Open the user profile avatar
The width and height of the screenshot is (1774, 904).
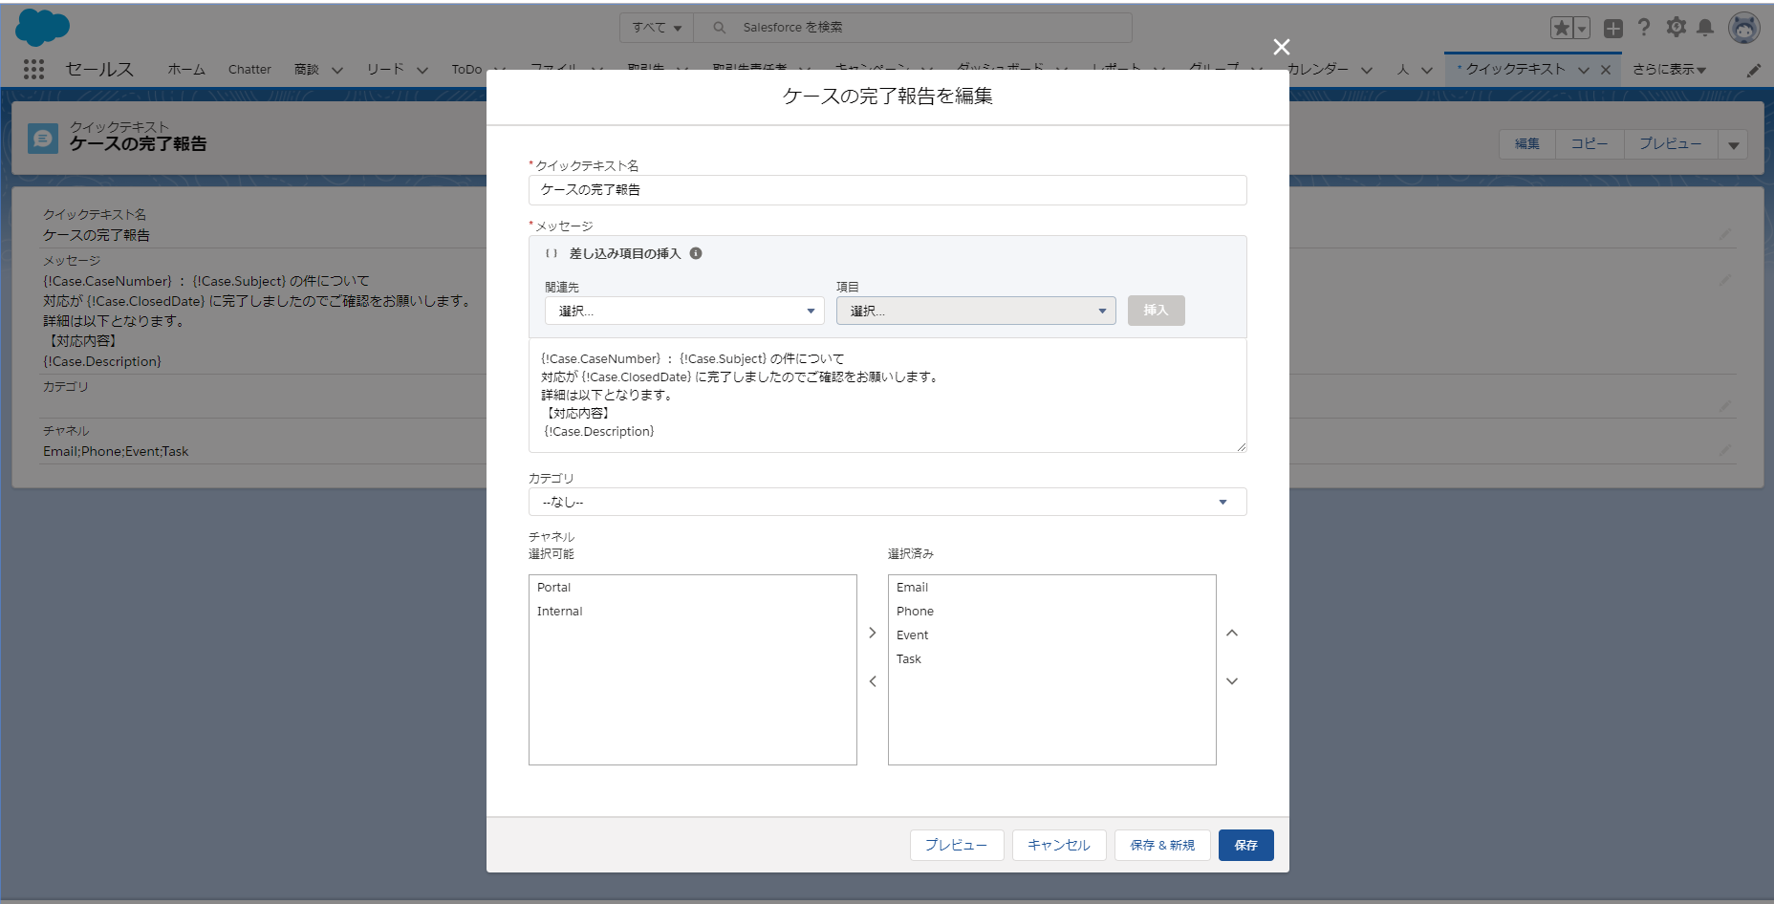[x=1744, y=28]
